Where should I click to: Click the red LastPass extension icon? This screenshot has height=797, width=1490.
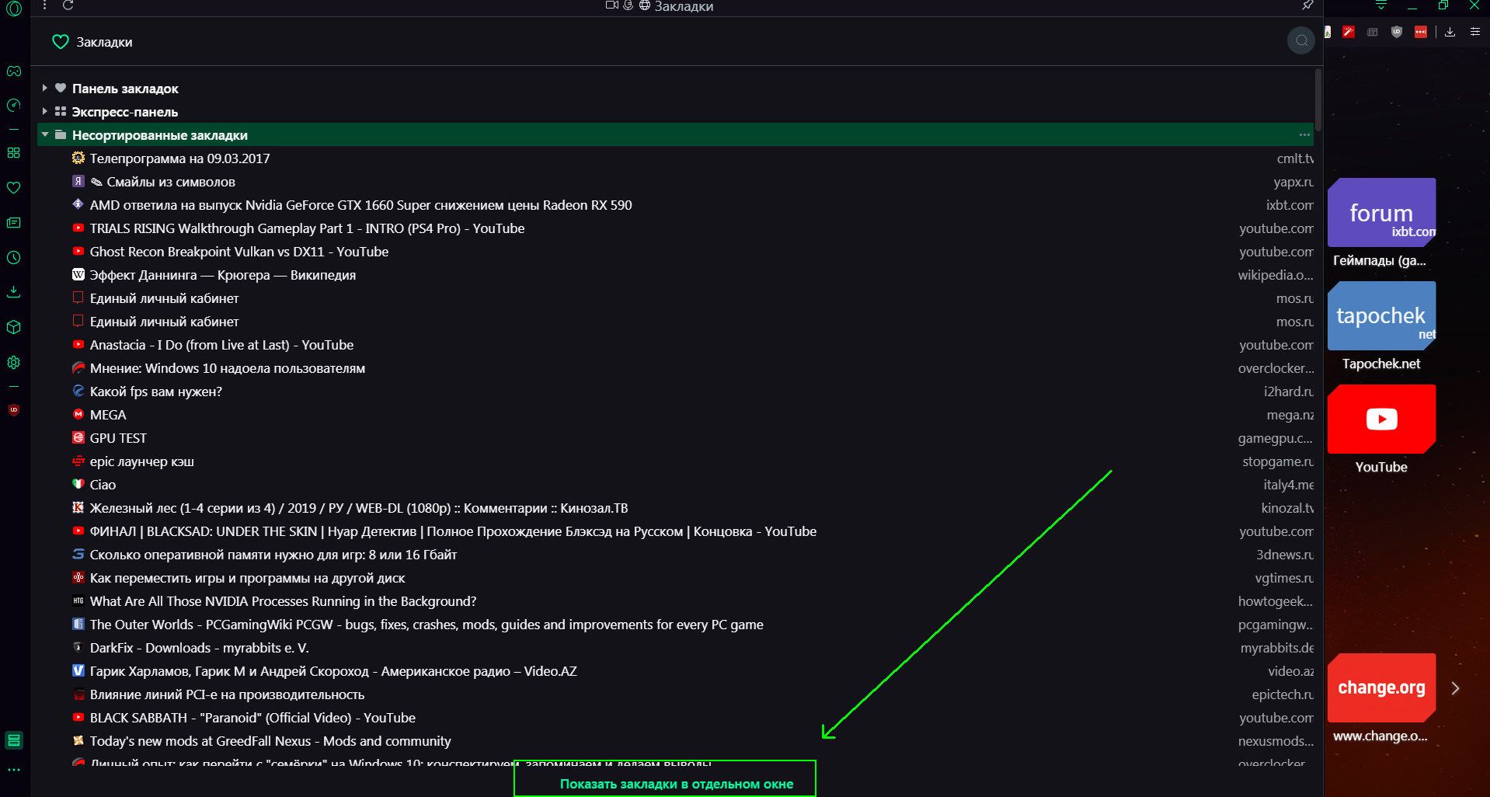(x=1421, y=32)
